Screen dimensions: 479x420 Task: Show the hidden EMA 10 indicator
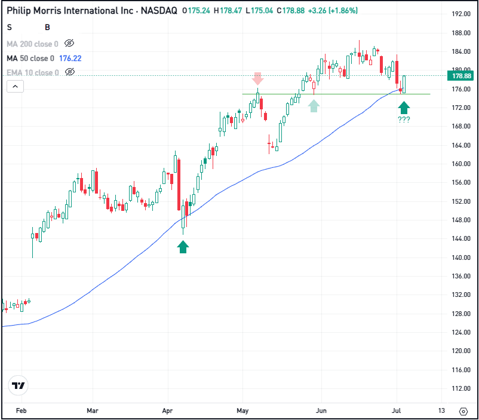(x=70, y=72)
